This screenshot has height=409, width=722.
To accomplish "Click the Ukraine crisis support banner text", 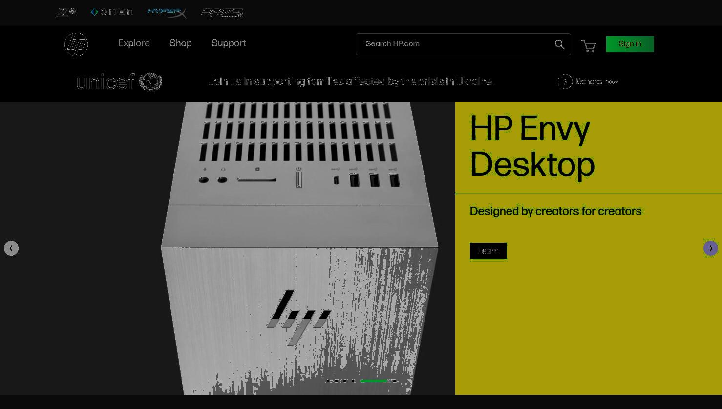I will (351, 82).
